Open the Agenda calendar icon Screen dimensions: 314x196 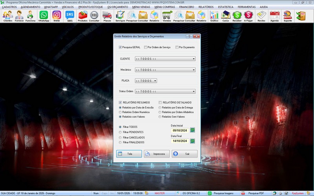pos(275,16)
